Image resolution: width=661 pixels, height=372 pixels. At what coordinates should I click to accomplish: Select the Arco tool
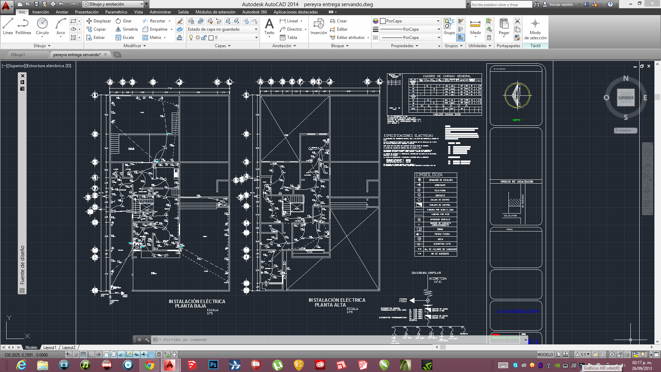click(x=61, y=27)
